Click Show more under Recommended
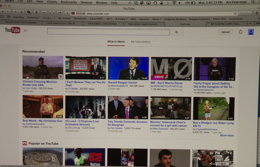 pos(227,135)
